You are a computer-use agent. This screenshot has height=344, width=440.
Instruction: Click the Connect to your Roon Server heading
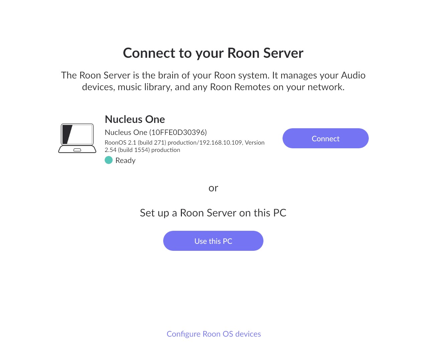pyautogui.click(x=213, y=53)
